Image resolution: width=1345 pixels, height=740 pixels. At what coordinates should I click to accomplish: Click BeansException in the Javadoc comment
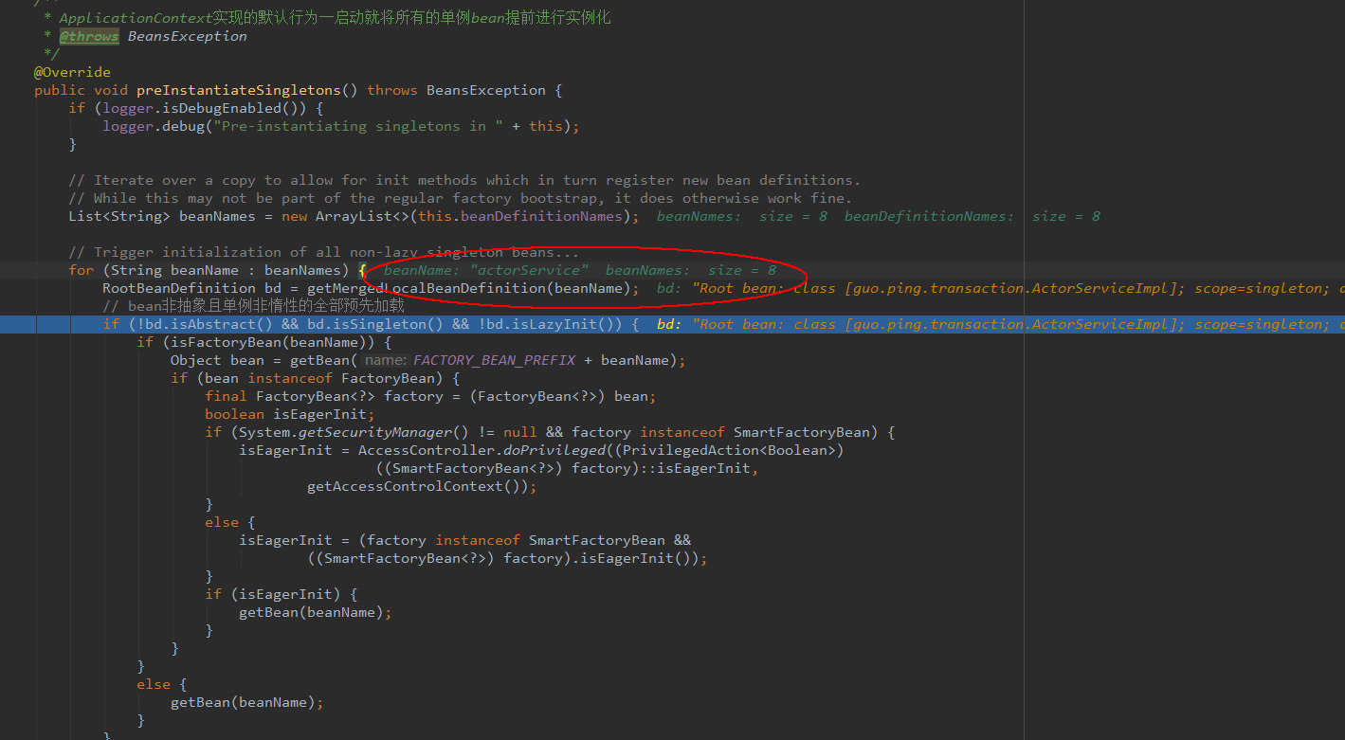(187, 36)
